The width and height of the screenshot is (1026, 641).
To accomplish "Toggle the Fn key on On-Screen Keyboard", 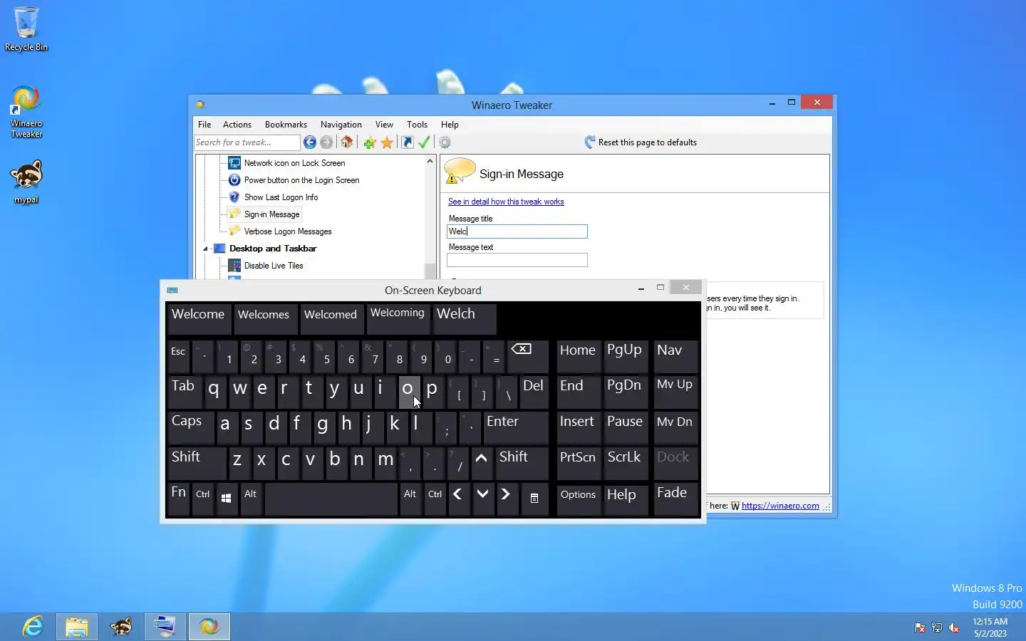I will coord(179,499).
